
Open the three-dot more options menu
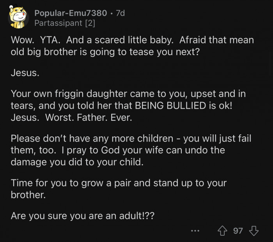195,231
